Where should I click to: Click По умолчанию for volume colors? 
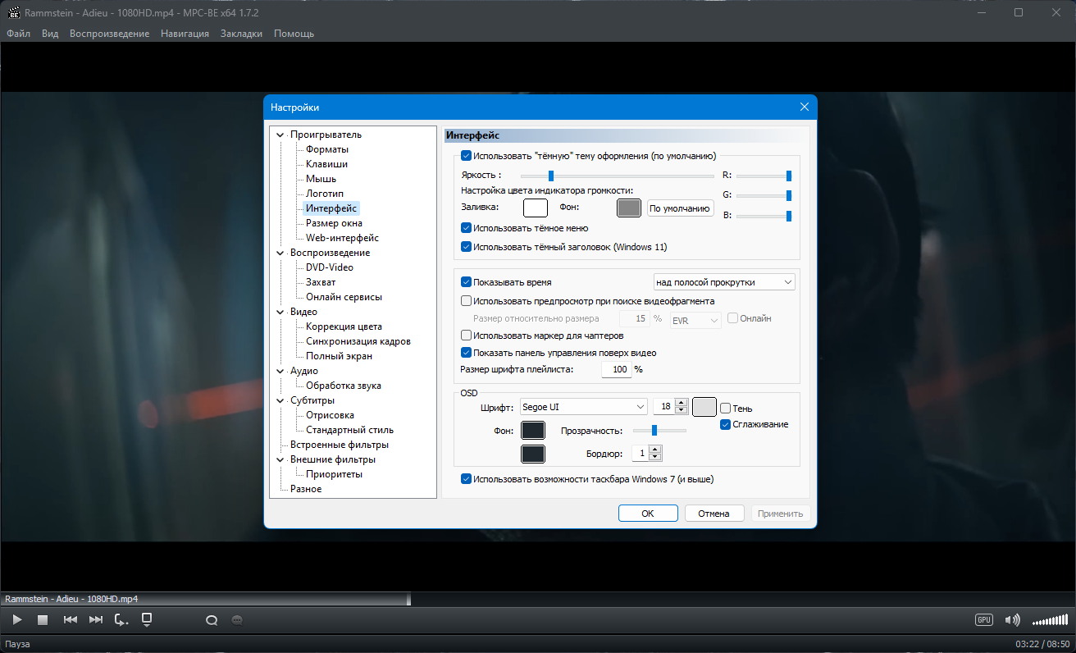680,208
